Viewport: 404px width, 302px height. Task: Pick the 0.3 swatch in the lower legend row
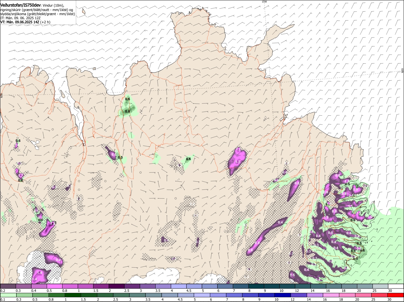point(24,295)
